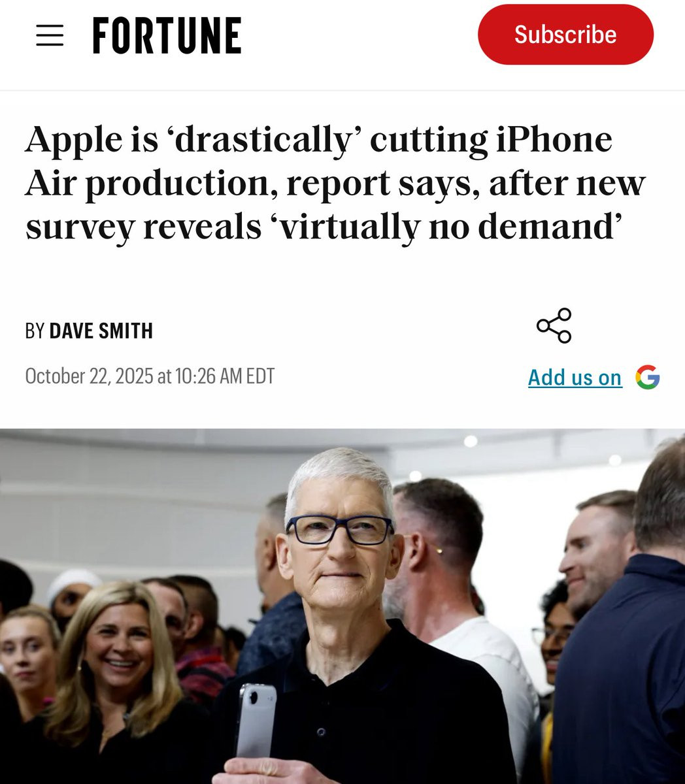The height and width of the screenshot is (784, 685).
Task: Open the hamburger navigation menu
Action: click(50, 35)
